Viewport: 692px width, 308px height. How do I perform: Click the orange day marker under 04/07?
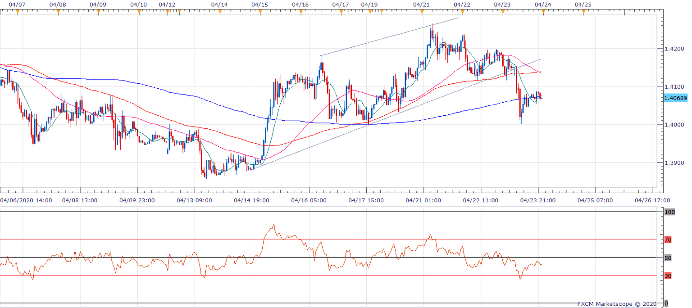point(18,12)
